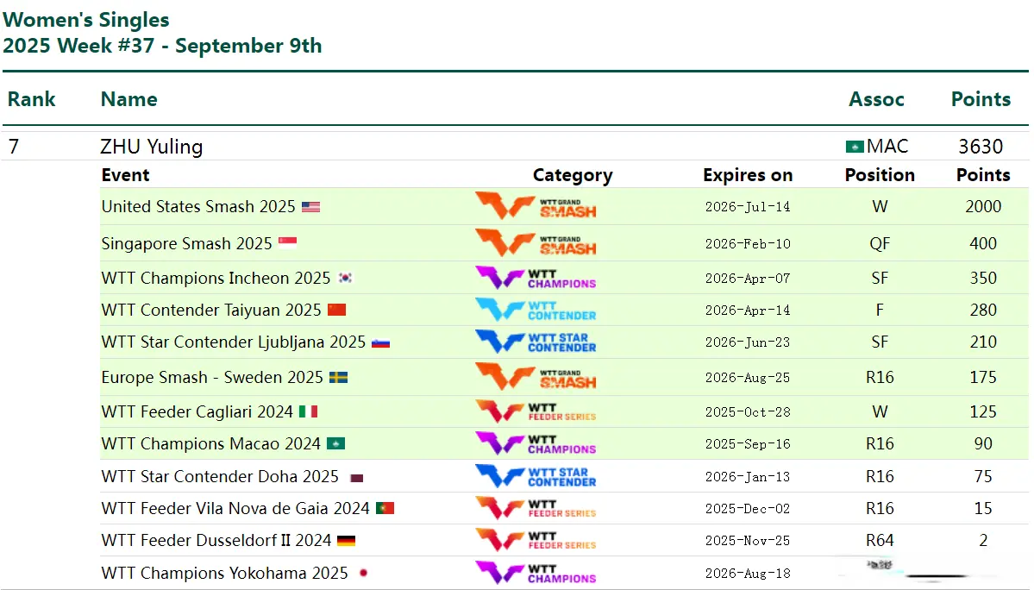
Task: Click the Macao flag next to MAC
Action: 855,147
